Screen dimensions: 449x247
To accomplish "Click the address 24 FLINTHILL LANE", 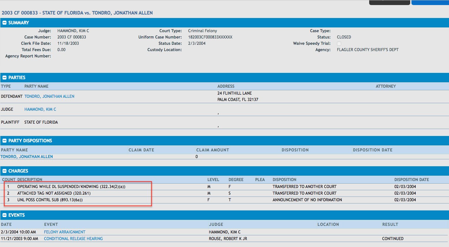I will [x=234, y=93].
